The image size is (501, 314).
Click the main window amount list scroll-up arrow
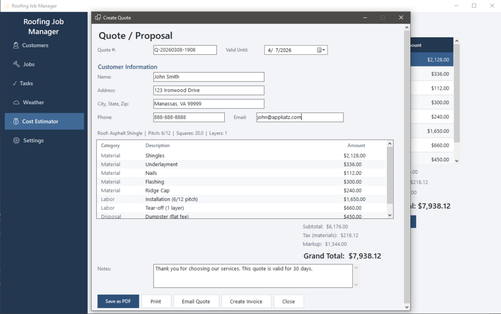[457, 41]
